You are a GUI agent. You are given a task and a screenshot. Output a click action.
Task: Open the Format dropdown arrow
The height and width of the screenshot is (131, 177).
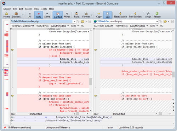pyautogui.click(x=92, y=15)
